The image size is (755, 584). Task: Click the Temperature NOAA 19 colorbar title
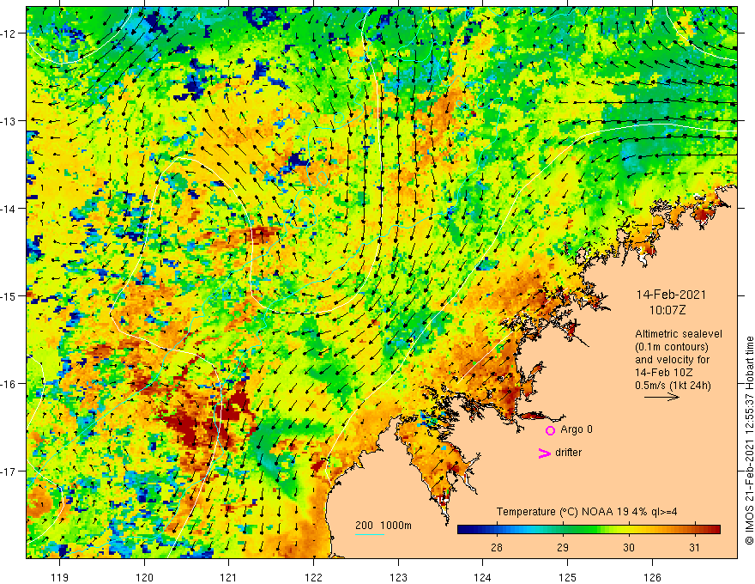click(587, 512)
